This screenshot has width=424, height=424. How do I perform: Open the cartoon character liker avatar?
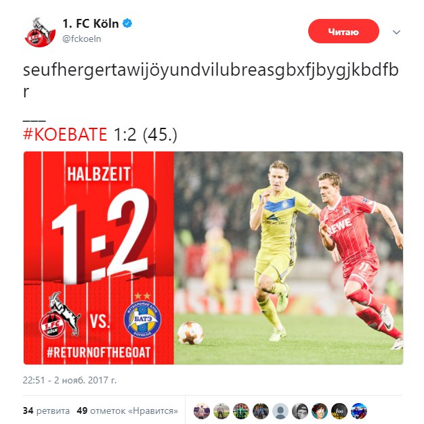pos(320,411)
